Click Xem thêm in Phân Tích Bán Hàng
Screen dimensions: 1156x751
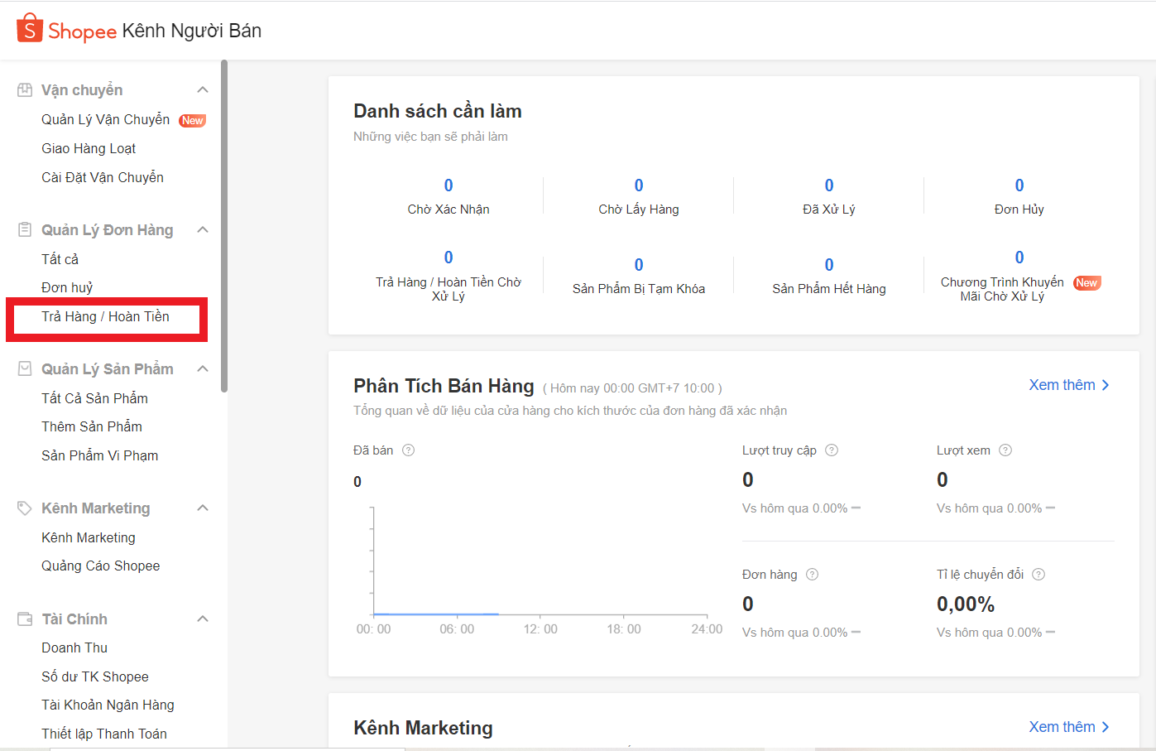tap(1068, 385)
